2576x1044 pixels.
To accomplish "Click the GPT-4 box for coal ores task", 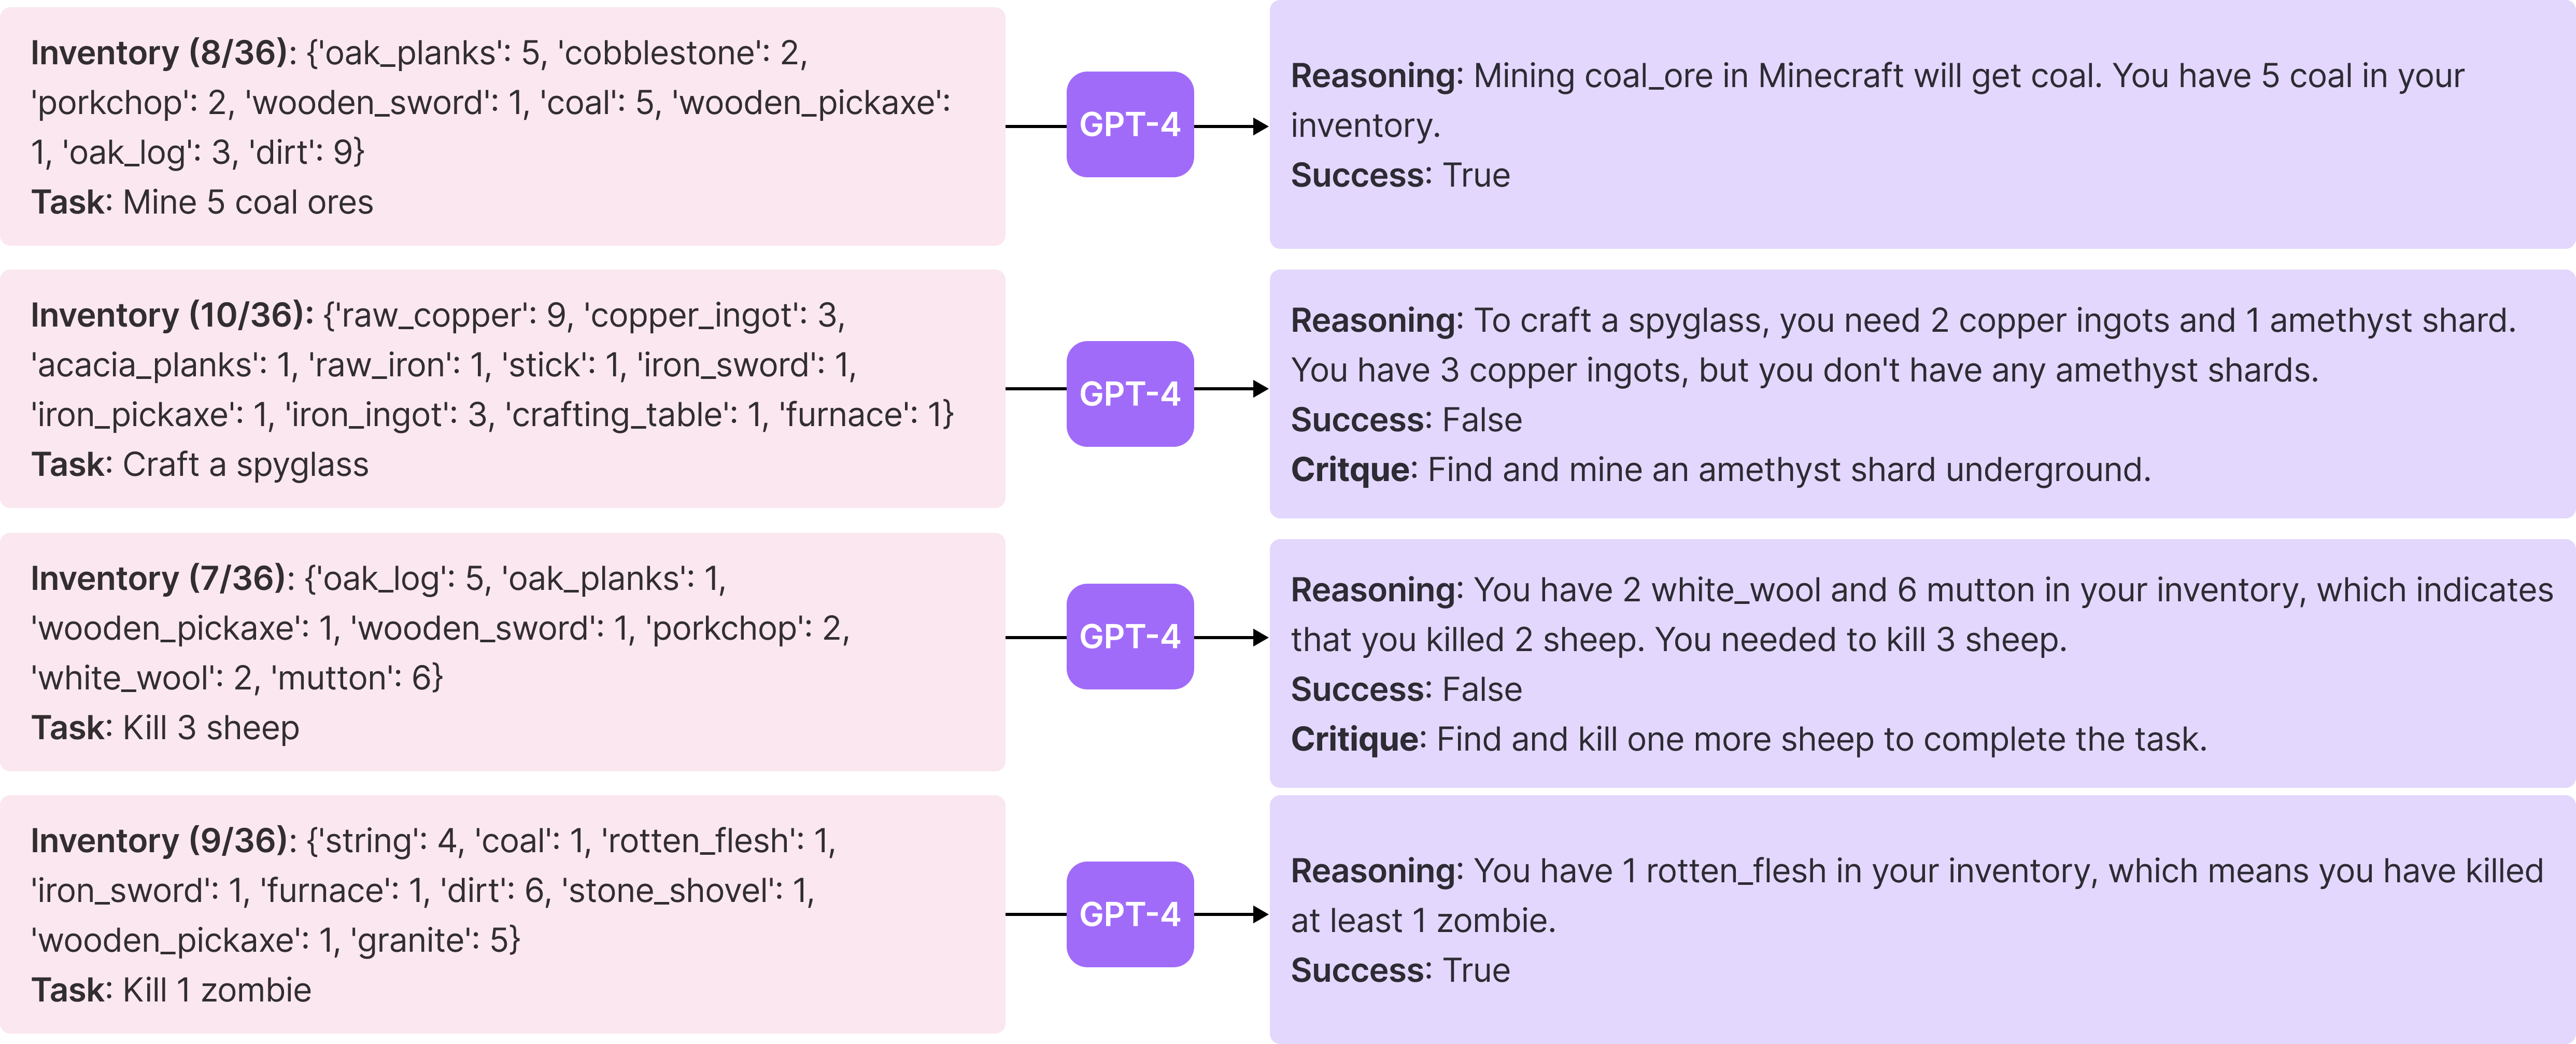I will click(1130, 125).
